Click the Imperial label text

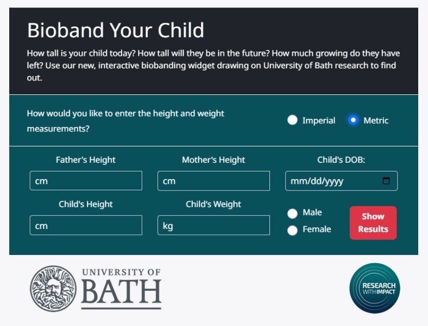click(x=319, y=120)
